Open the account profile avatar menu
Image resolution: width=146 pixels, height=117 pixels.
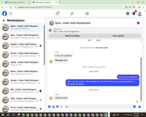pyautogui.click(x=140, y=13)
